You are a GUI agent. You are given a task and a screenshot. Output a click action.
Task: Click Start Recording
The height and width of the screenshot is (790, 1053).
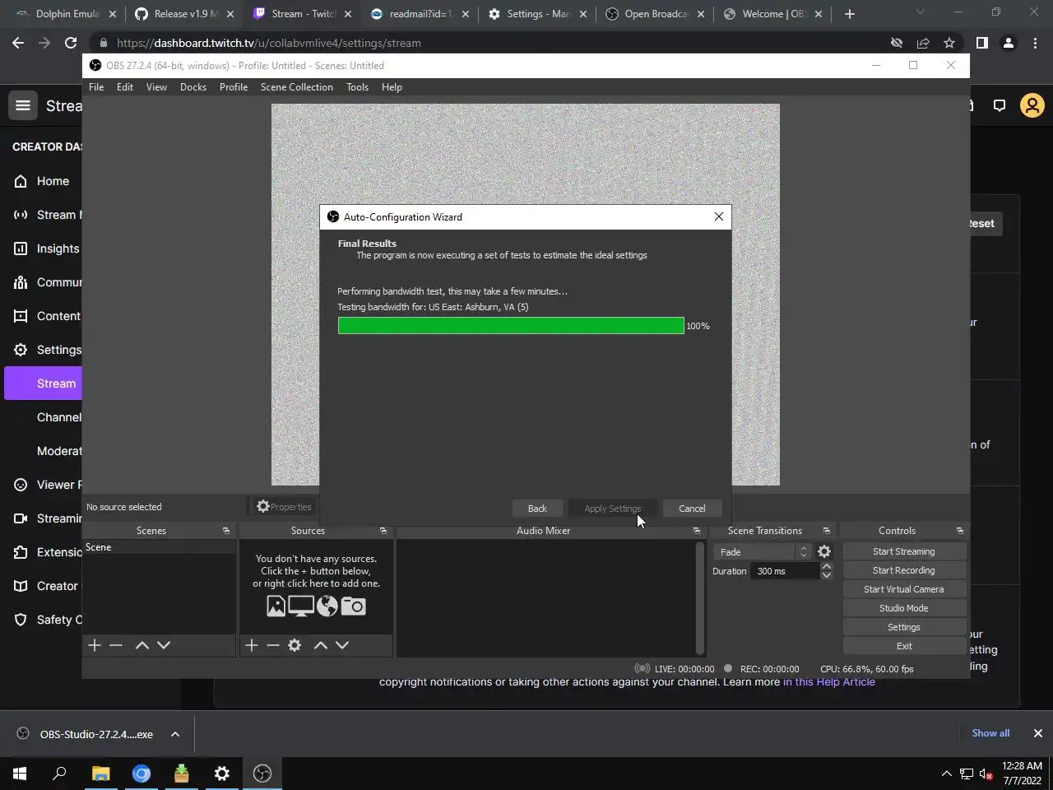903,570
